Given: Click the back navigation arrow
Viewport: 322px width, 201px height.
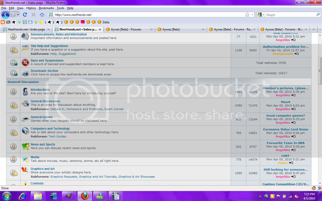Looking at the screenshot, I should click(x=5, y=14).
